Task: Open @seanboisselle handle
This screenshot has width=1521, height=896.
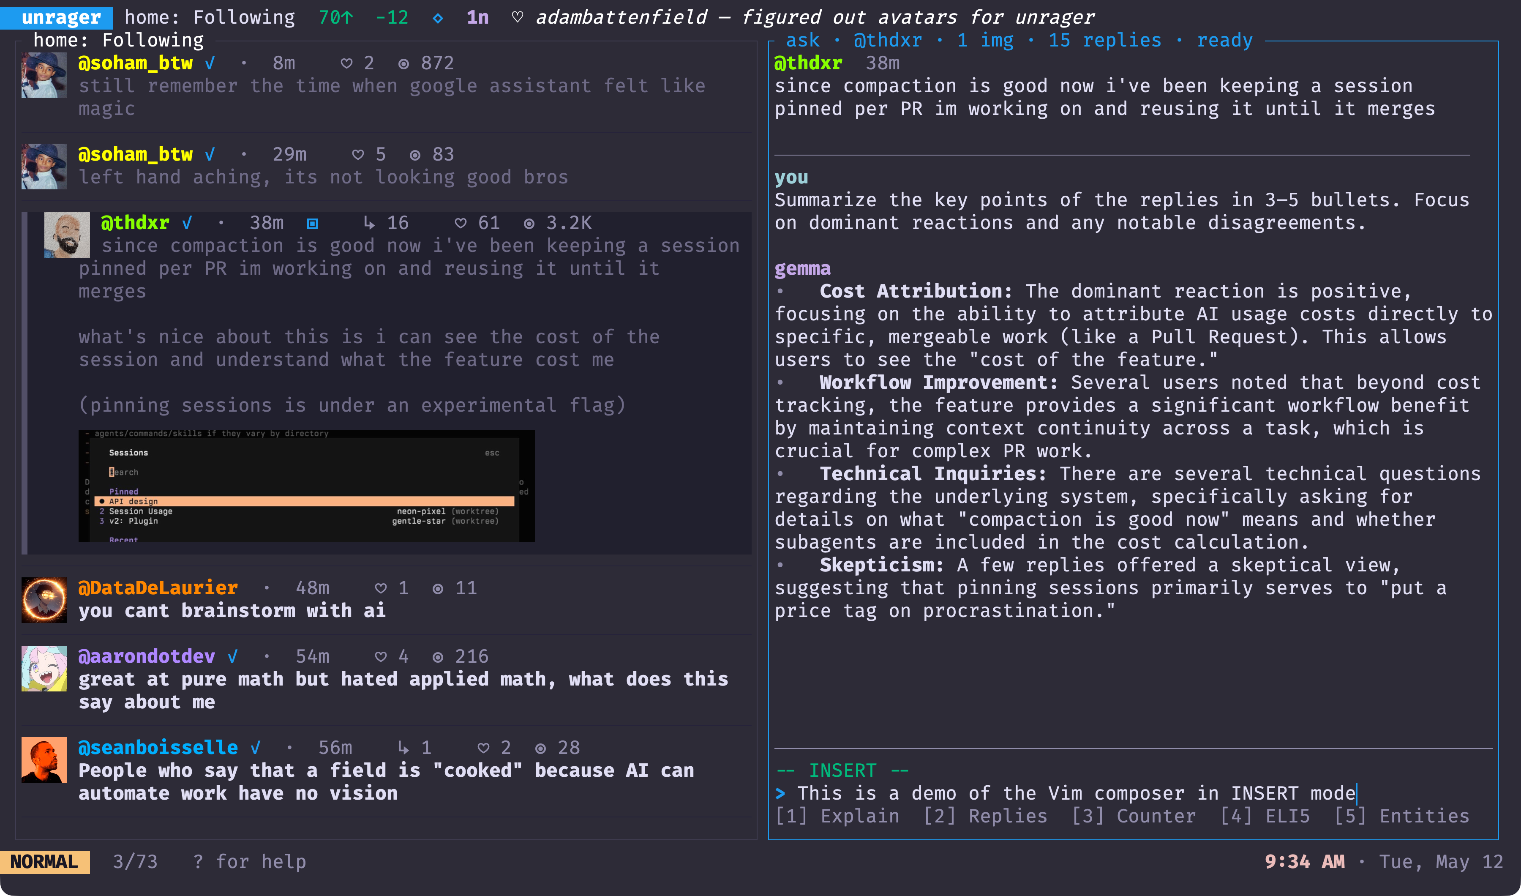Action: (158, 748)
